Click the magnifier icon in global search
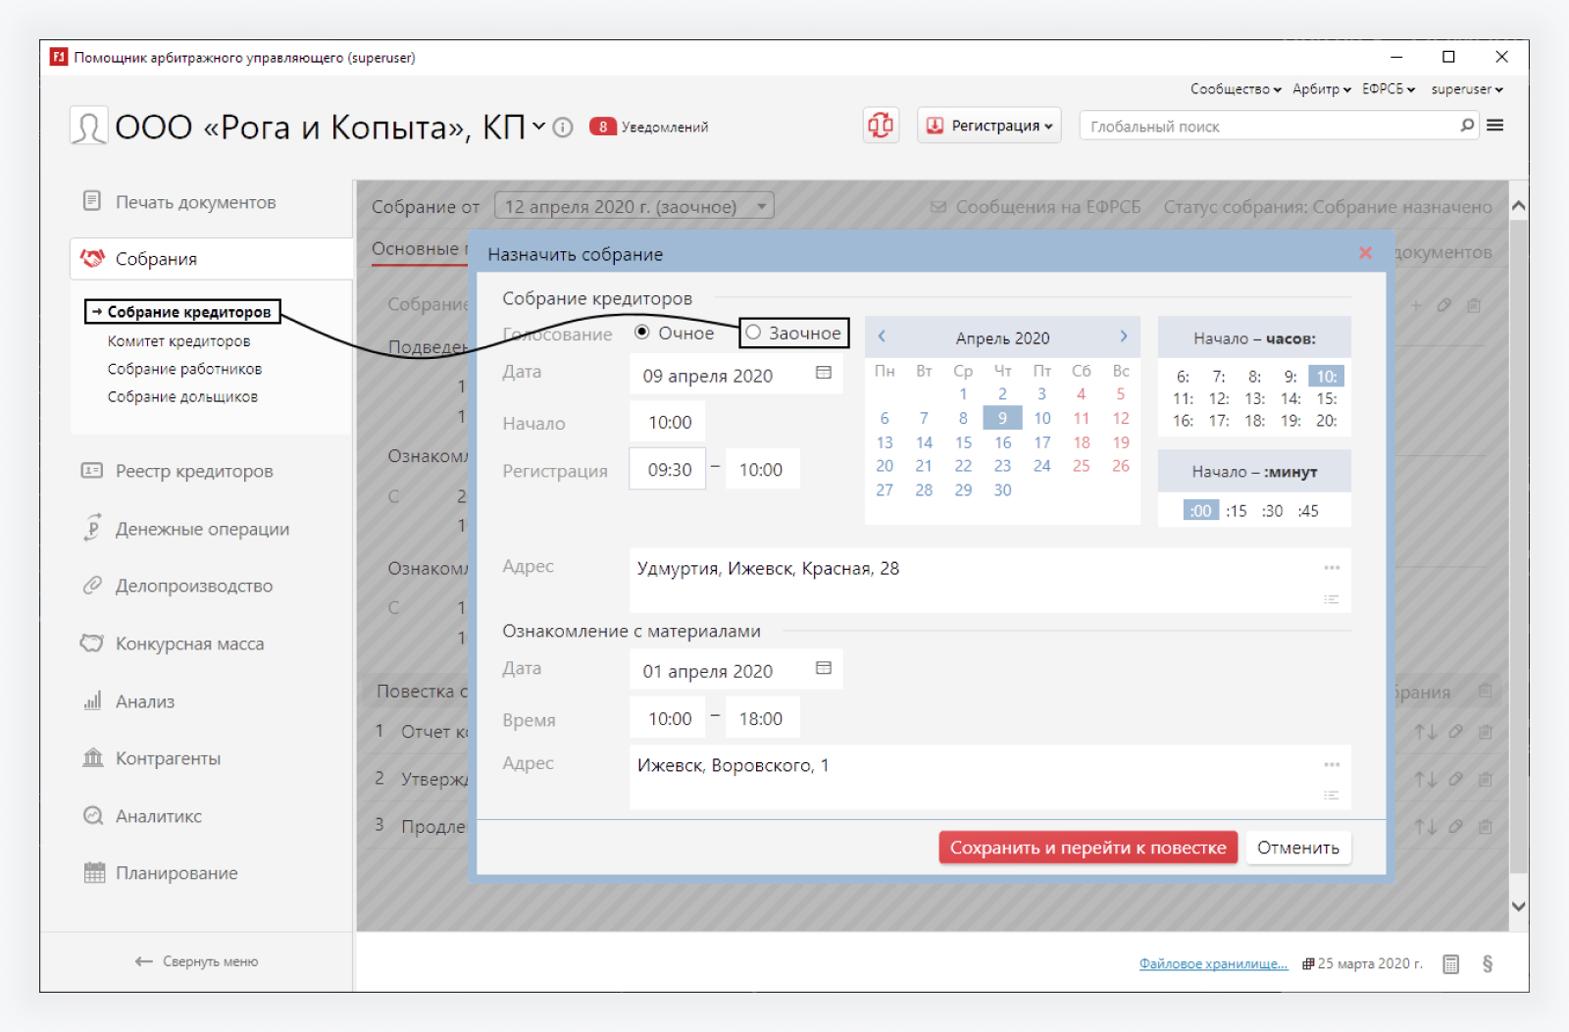The width and height of the screenshot is (1569, 1032). click(x=1467, y=126)
